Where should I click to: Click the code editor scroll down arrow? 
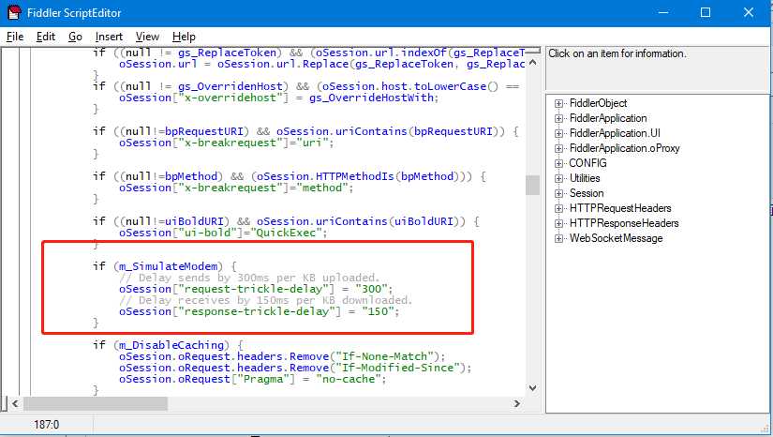tap(532, 388)
